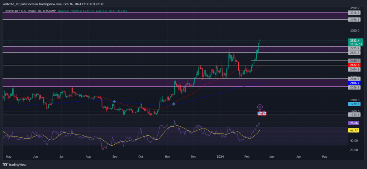
Task: Click the Feb label on time axis
Action: [246, 156]
